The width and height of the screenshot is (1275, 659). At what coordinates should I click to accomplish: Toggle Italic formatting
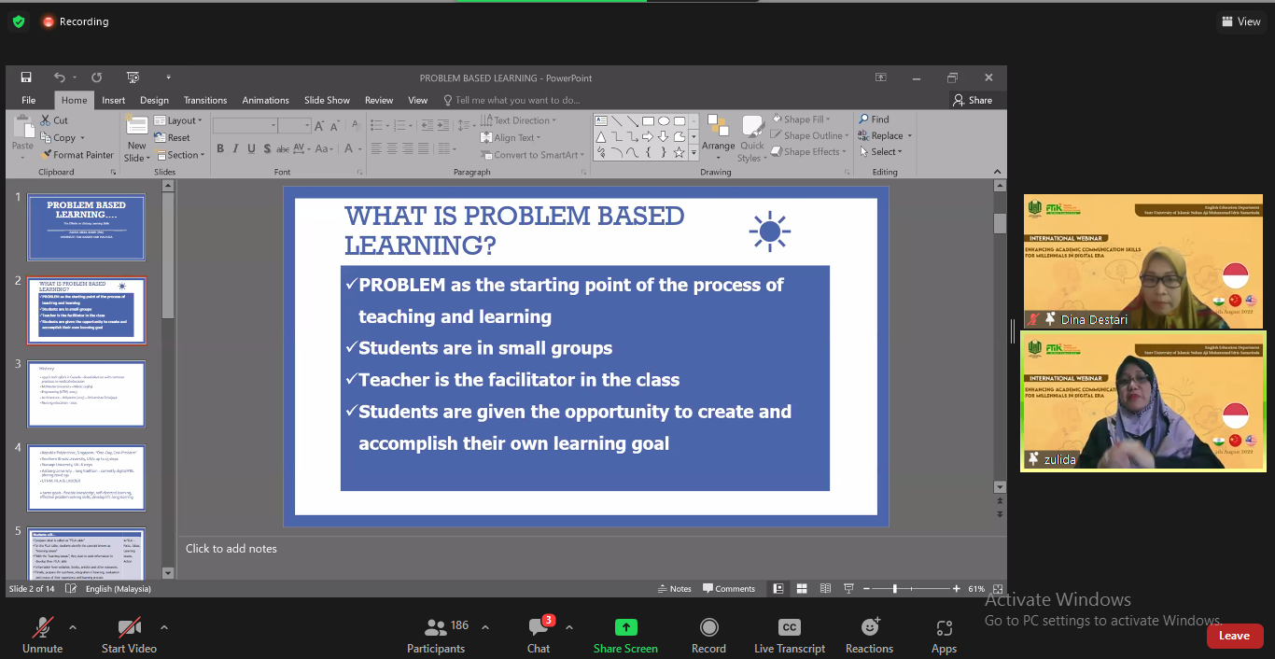(x=236, y=148)
